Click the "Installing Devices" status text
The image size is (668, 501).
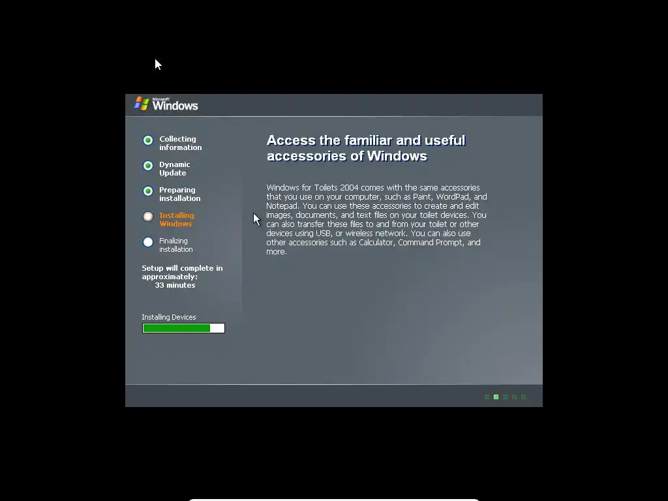click(x=169, y=317)
